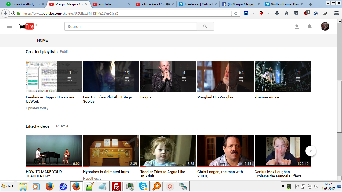Click the YouTube search magnifier button

point(205,26)
